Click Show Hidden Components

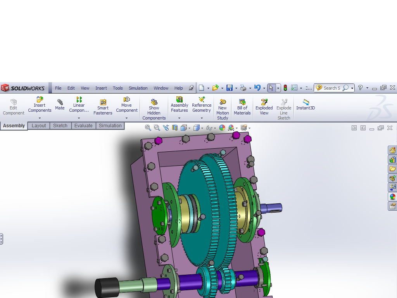[x=154, y=109]
